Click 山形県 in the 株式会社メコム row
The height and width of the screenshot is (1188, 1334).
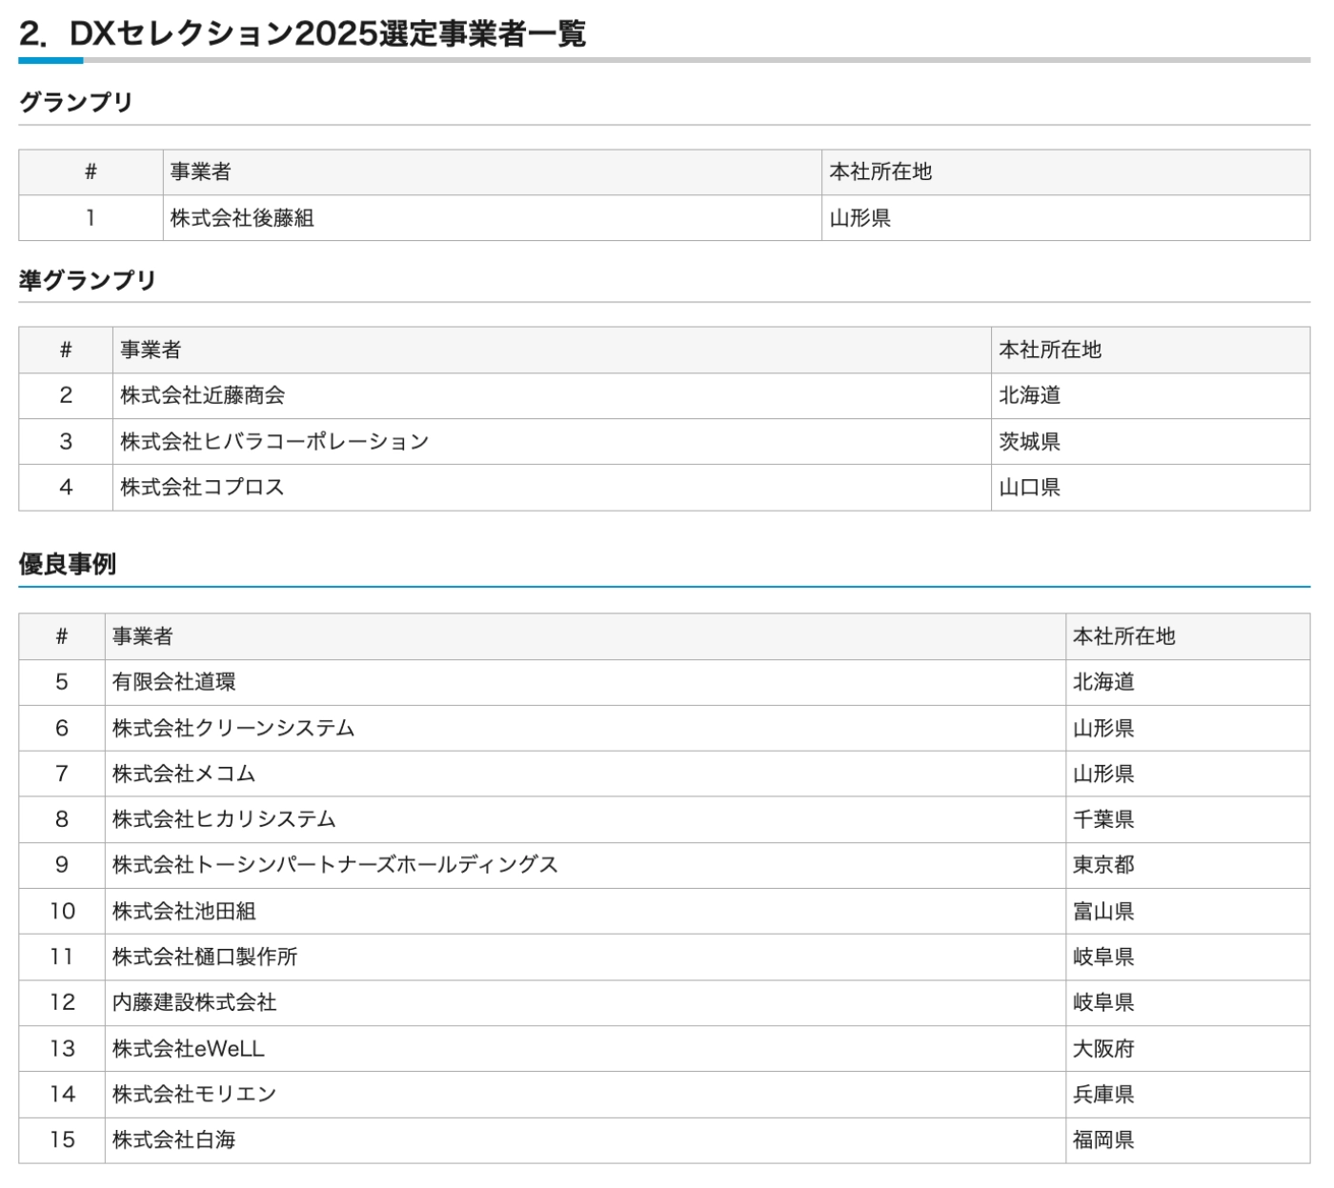point(1187,774)
